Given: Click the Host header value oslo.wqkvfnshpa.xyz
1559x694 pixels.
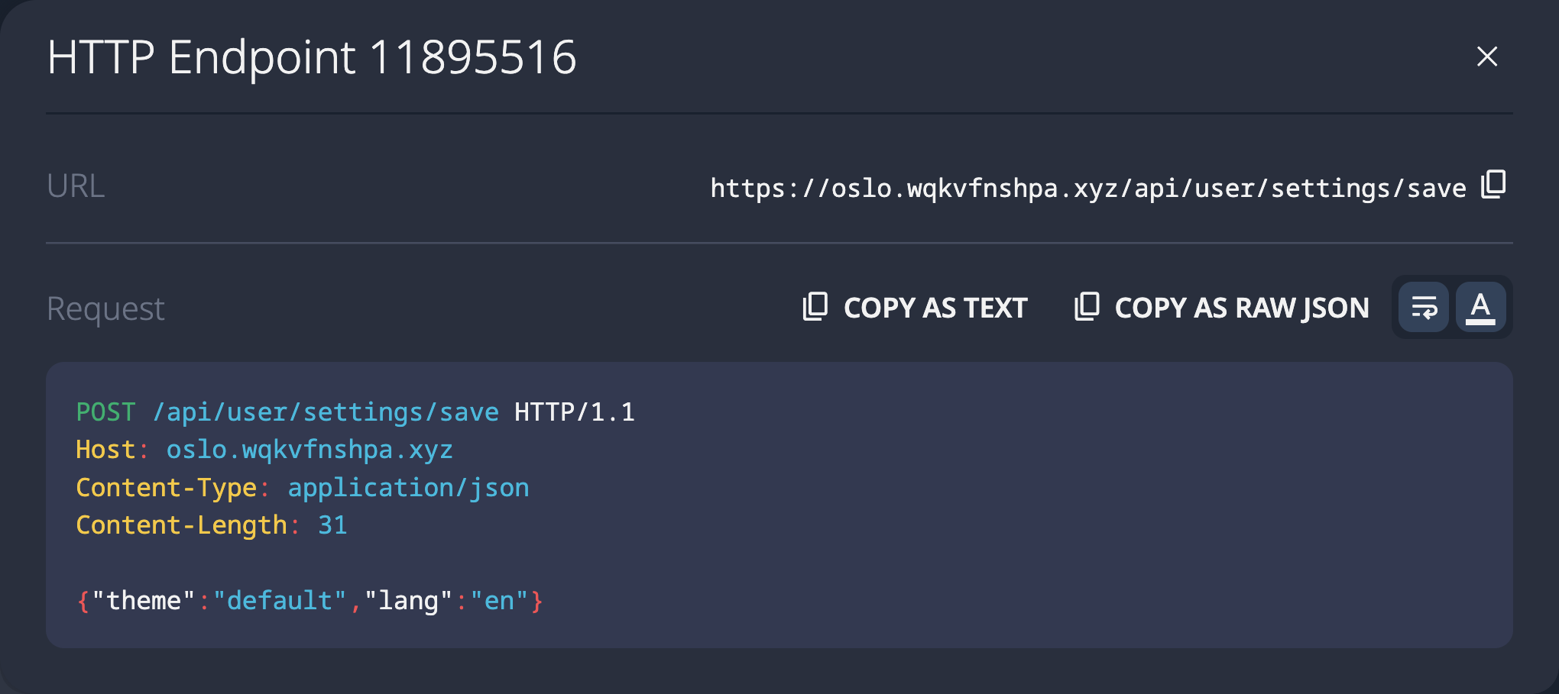Looking at the screenshot, I should click(x=310, y=450).
